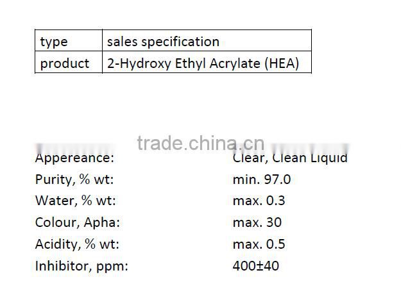
Task: Click the '(HEA)' abbreviation
Action: point(284,63)
